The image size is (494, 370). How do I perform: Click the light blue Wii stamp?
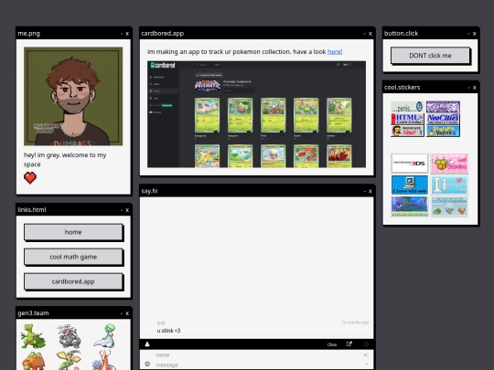(449, 185)
